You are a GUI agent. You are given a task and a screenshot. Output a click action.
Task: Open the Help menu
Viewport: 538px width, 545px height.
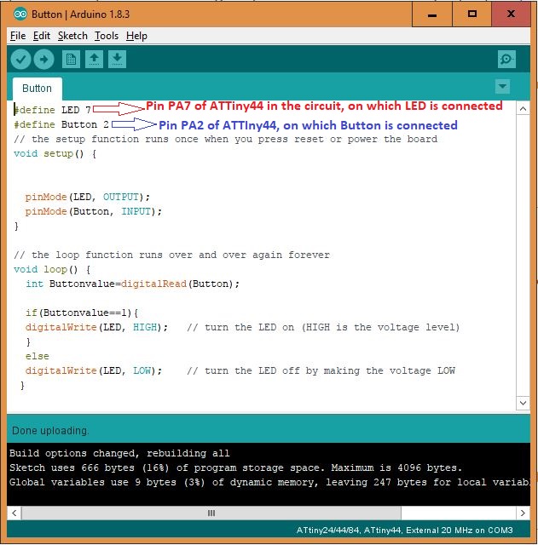[136, 36]
